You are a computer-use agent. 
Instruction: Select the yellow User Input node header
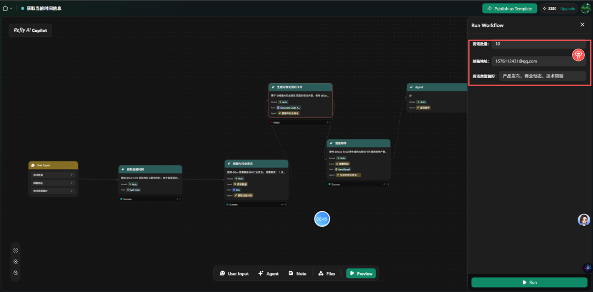[53, 165]
